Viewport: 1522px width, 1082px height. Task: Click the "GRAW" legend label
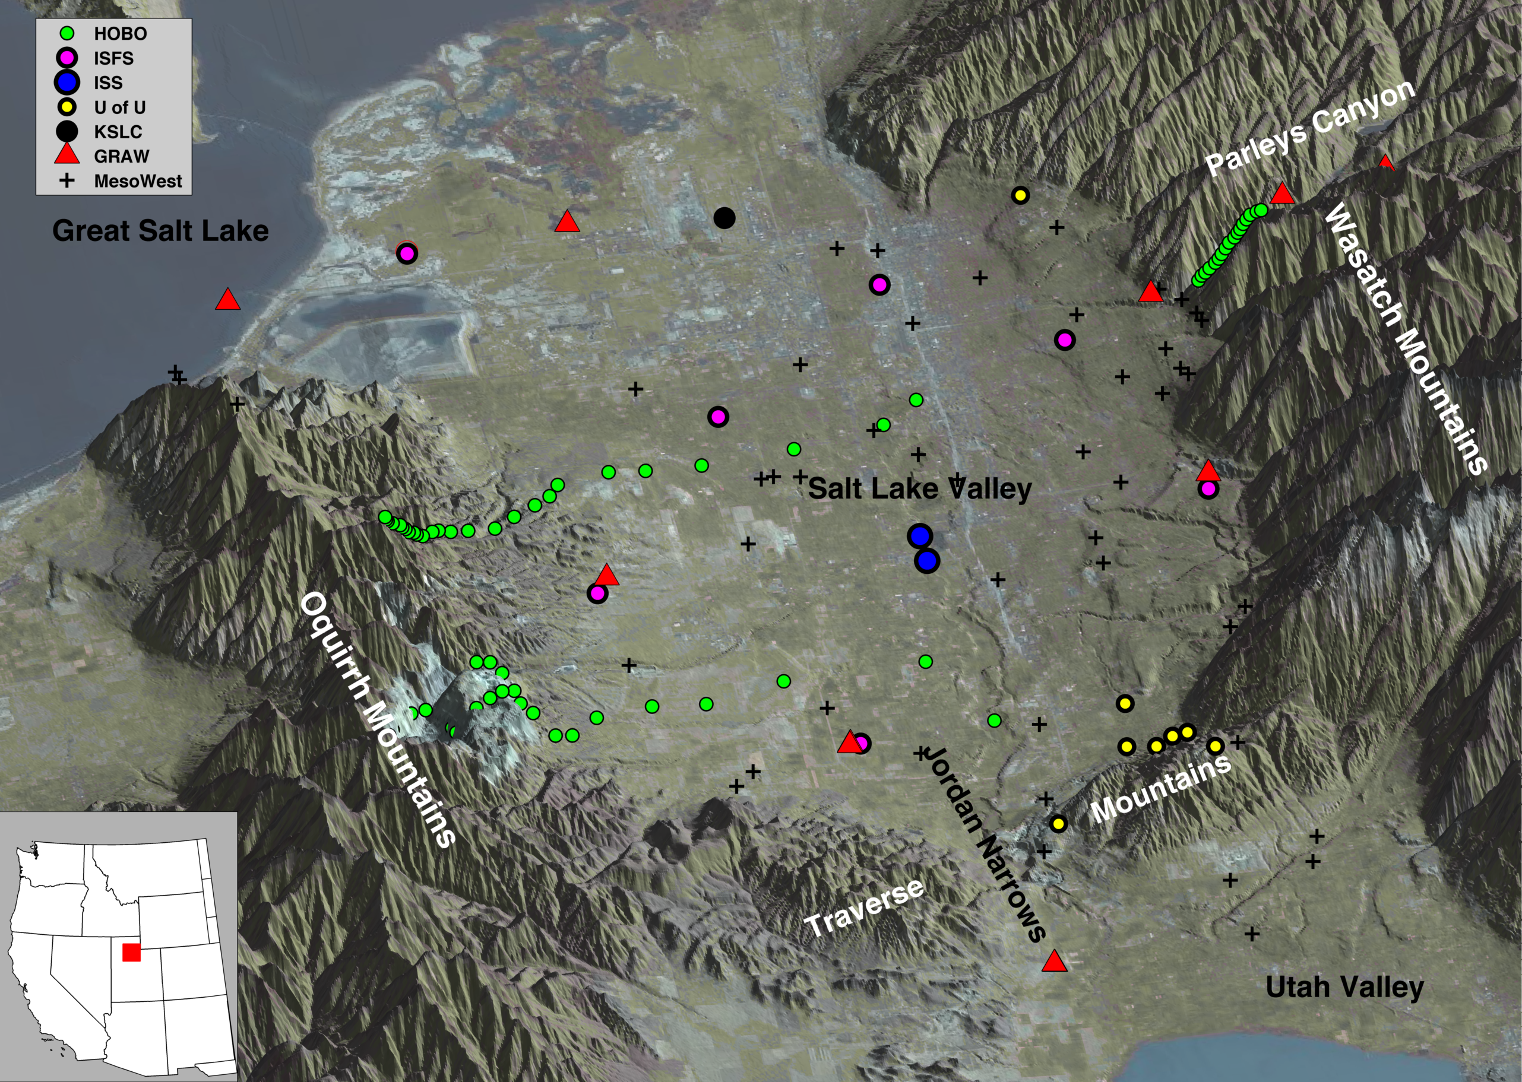pos(121,156)
